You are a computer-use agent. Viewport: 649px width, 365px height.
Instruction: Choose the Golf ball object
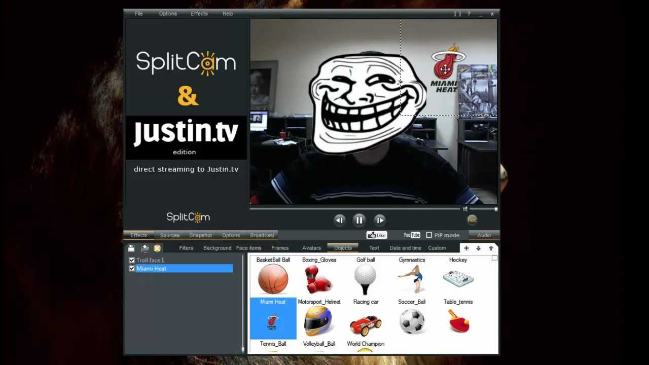(366, 275)
